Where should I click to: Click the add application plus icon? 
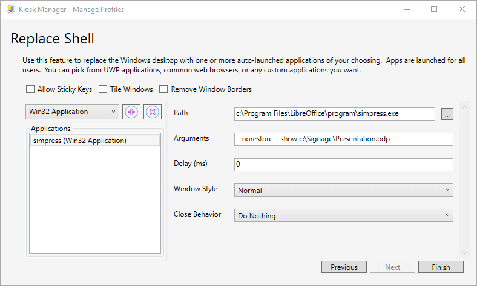coord(131,112)
